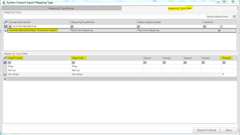Sort by the Group Description column header
240x135 pixels.
point(39,22)
